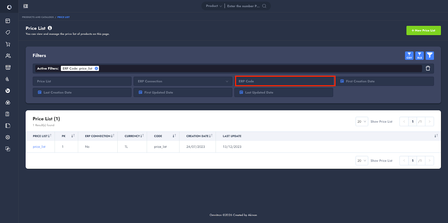Open the settings gear in sidebar
This screenshot has height=223, width=448.
tap(8, 137)
